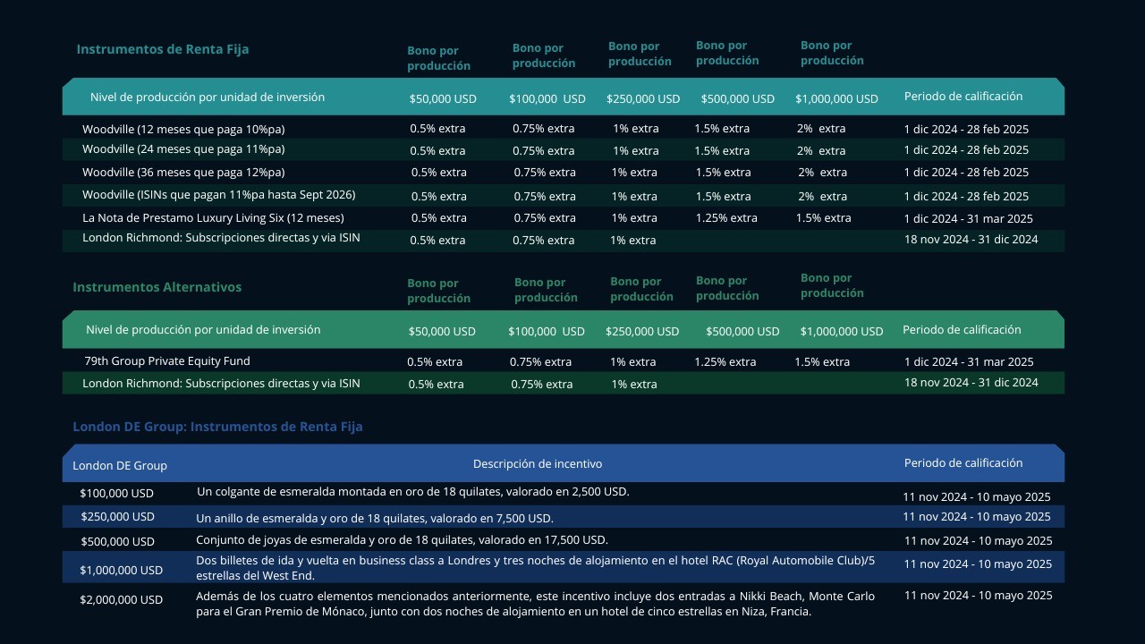Click Periodo de calificación in the blue header
Viewport: 1145px width, 644px height.
pos(963,463)
